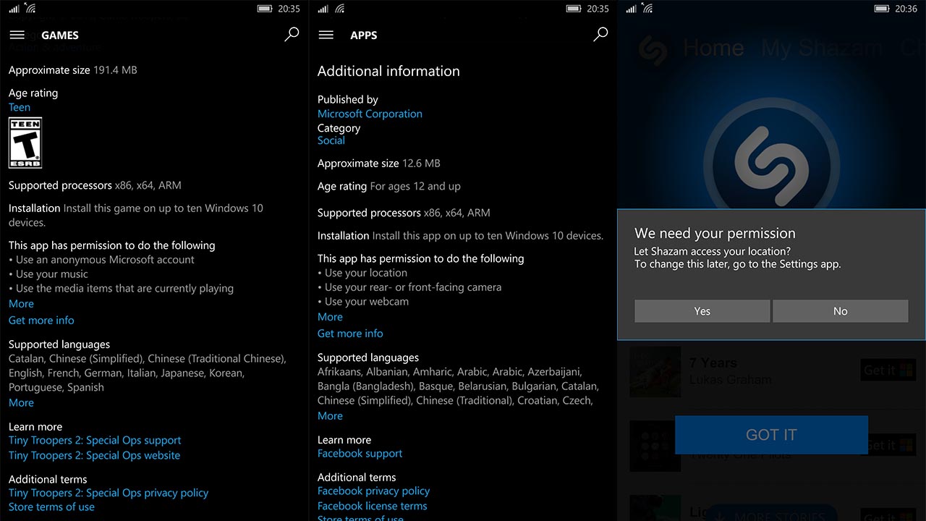Screen dimensions: 926x521
Task: Switch to the My Shazam tab
Action: point(822,48)
